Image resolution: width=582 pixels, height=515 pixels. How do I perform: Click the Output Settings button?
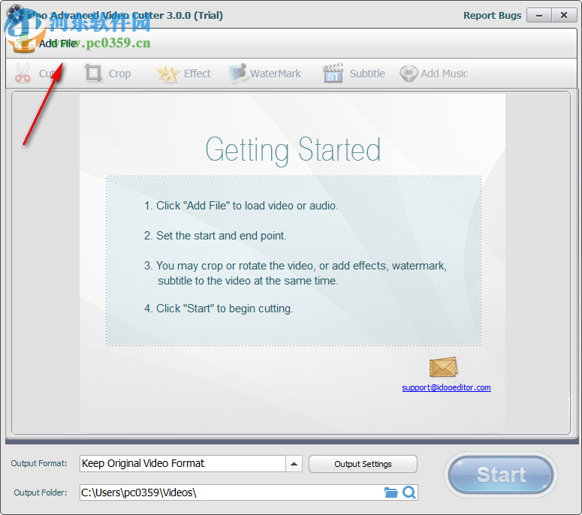pos(363,464)
